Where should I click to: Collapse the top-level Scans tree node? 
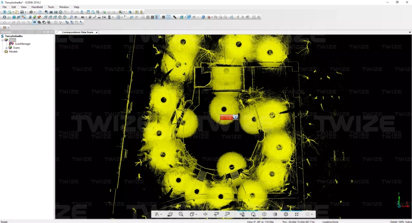tap(2, 40)
